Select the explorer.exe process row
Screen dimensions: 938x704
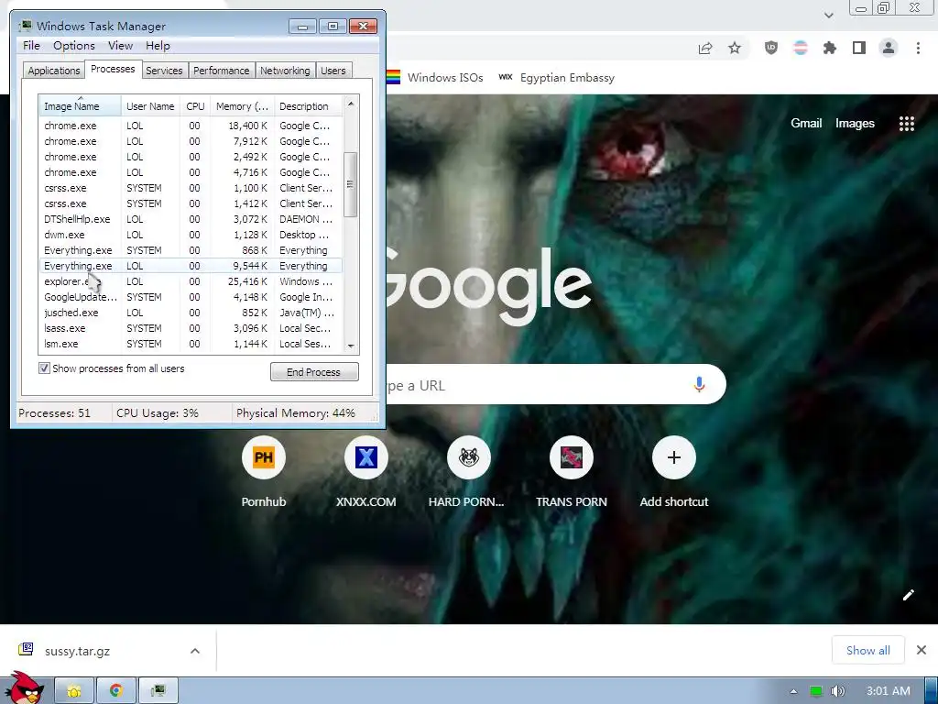(x=191, y=281)
